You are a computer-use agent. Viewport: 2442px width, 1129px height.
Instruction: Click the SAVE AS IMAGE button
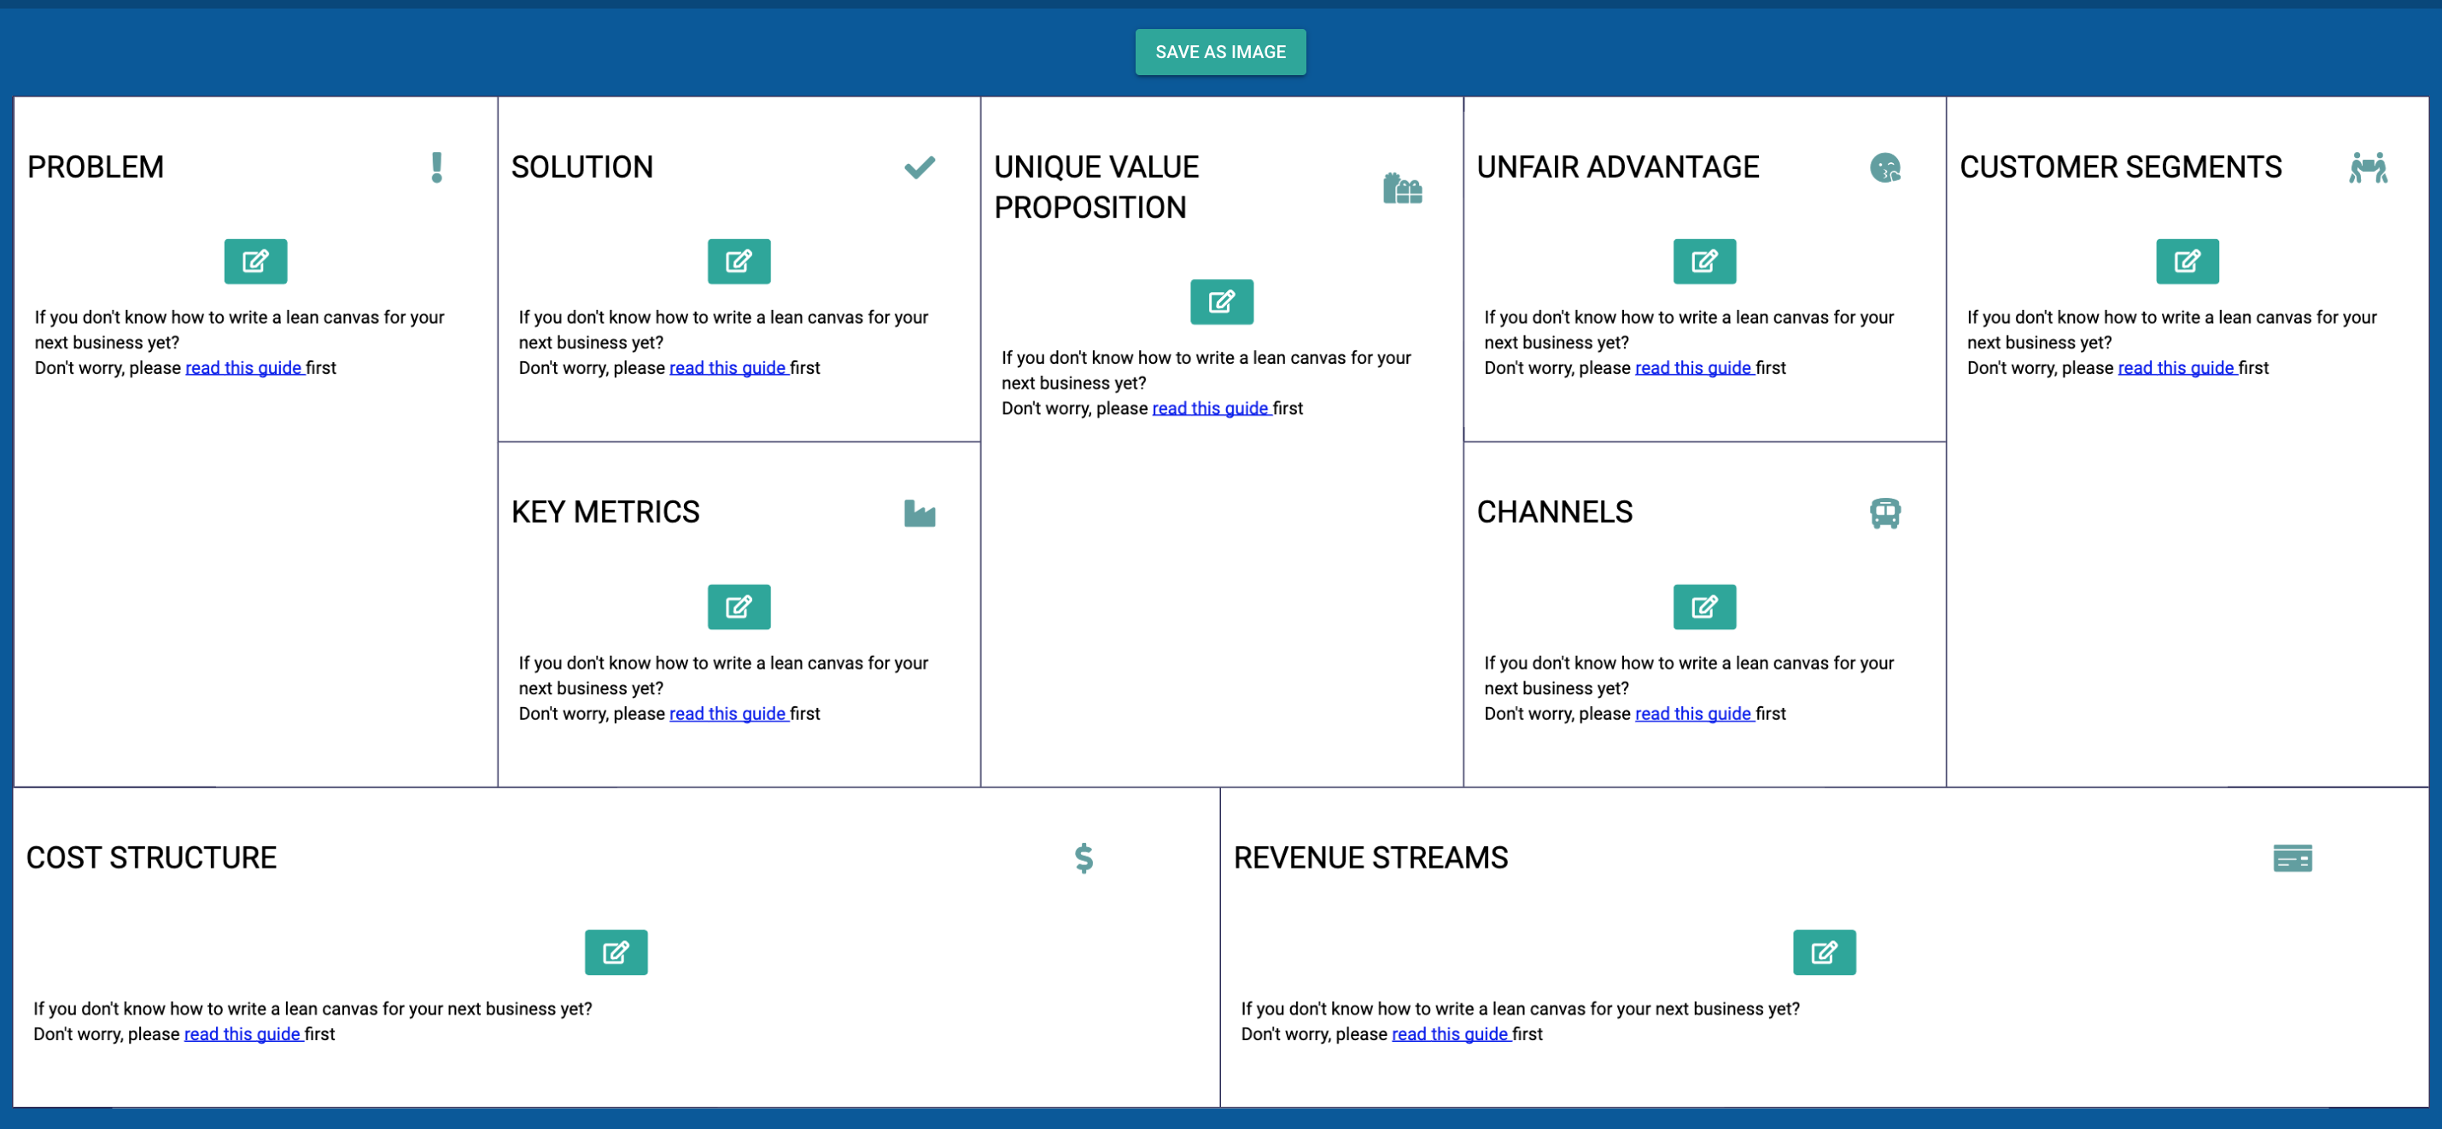pyautogui.click(x=1220, y=51)
